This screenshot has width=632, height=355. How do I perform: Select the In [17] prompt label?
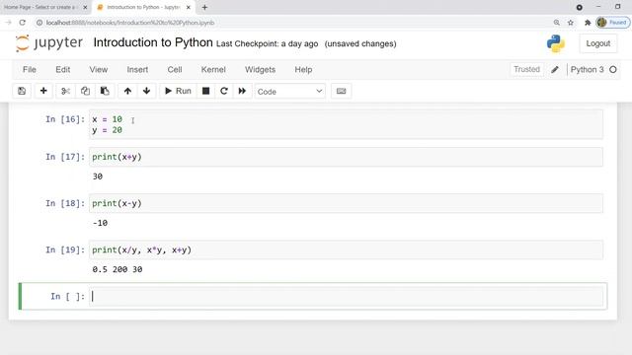[x=65, y=157]
